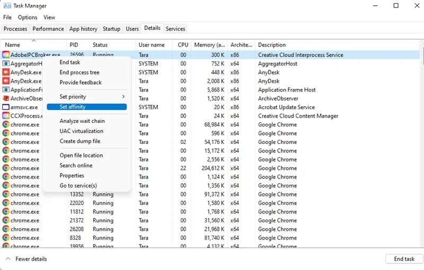The height and width of the screenshot is (270, 424).
Task: Click the ArchiveObserver process icon
Action: tap(6, 98)
